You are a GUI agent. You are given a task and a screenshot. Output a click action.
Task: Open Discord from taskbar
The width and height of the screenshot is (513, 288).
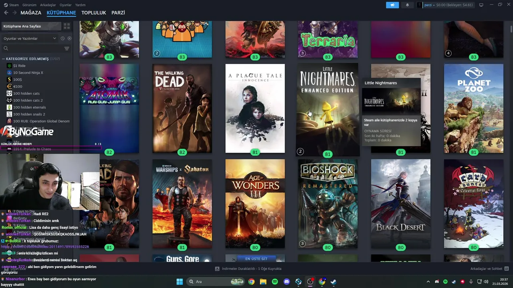(287, 282)
